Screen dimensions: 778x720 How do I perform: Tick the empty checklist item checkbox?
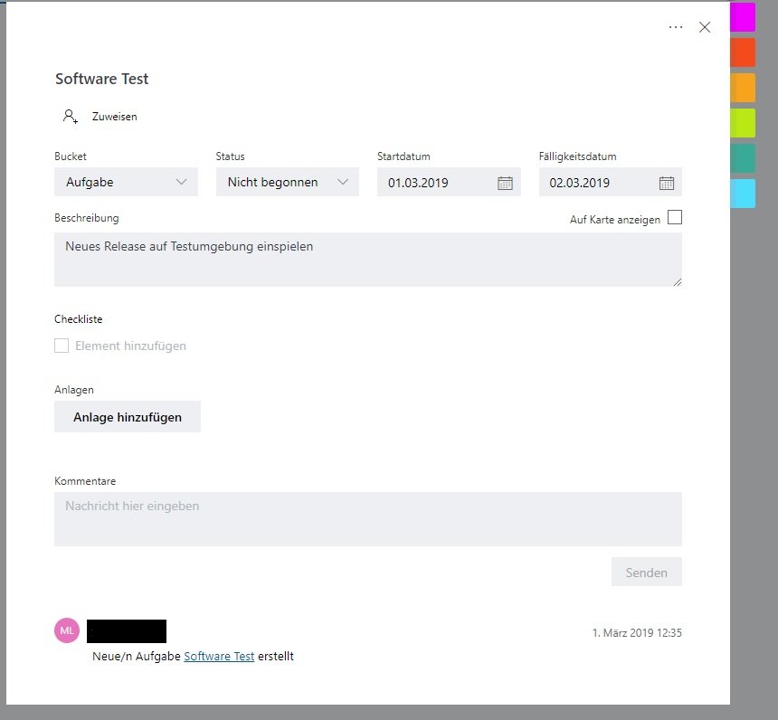(62, 346)
